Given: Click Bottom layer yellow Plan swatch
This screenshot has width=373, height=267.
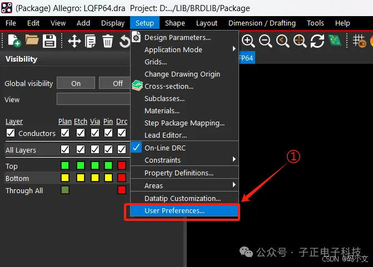Looking at the screenshot, I should click(65, 178).
